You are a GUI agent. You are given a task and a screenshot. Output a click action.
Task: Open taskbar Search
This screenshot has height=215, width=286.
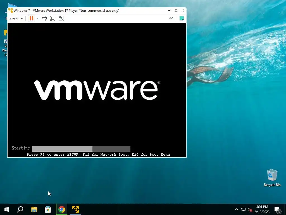tap(20, 209)
